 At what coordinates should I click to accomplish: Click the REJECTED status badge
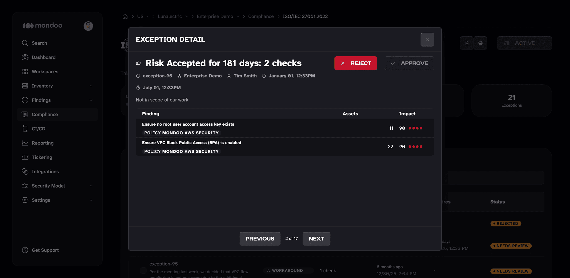pyautogui.click(x=506, y=223)
